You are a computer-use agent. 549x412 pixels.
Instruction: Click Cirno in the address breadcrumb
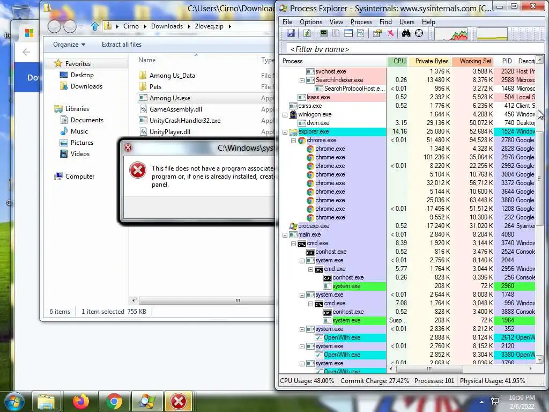point(131,26)
